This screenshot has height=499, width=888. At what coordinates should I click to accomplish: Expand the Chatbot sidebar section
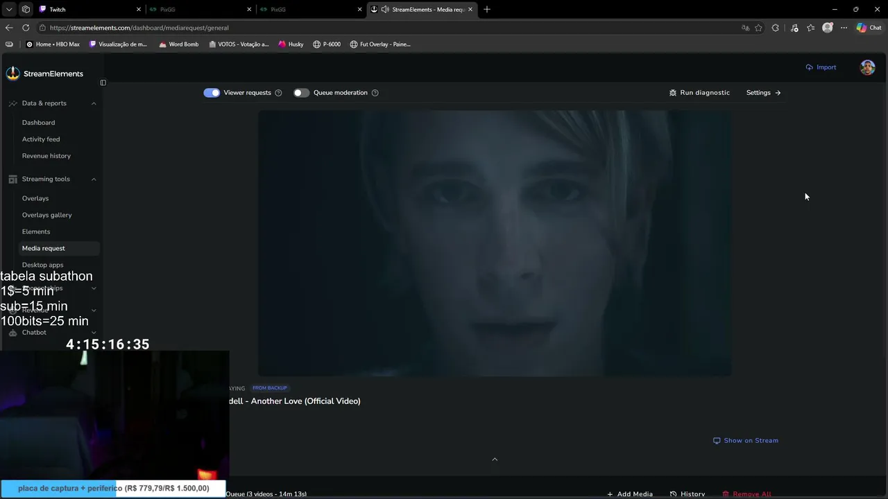click(x=94, y=333)
